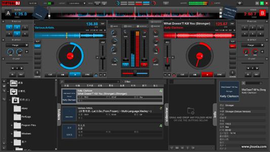This screenshot has width=270, height=152.
Task: Add effect slot with plus on deck A
Action: pos(27,52)
